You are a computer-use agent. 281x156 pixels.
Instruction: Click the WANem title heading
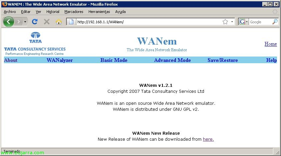point(157,41)
